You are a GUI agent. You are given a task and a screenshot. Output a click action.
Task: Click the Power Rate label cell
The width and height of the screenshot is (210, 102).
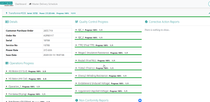(24, 50)
